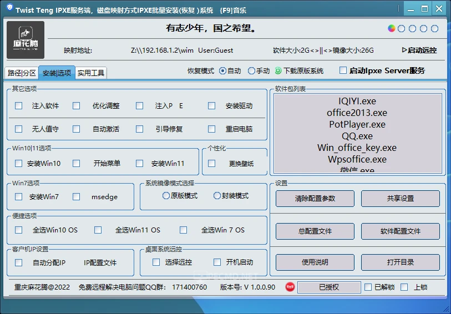Screen dimensions: 451x314
Task: Click the mapped path Z:\\192.168.1.2\wim
Action: [x=162, y=50]
